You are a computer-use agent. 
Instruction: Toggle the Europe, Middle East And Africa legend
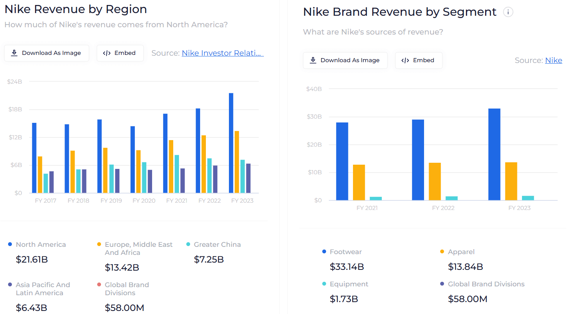[x=138, y=248]
